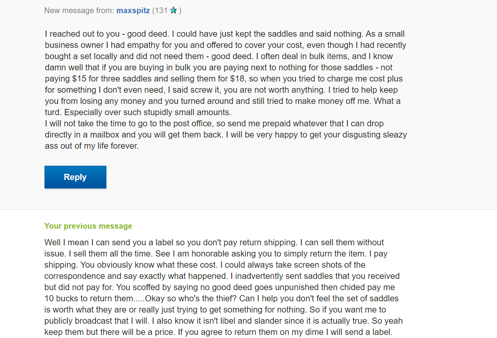Open the maxspitz user profile link

133,10
